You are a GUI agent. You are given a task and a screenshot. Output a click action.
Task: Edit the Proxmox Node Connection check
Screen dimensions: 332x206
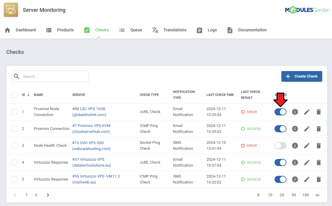click(307, 112)
